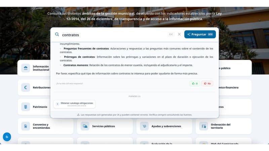The image size is (269, 151).
Task: Click the sparkle icon on Preguntar
Action: (x=189, y=34)
